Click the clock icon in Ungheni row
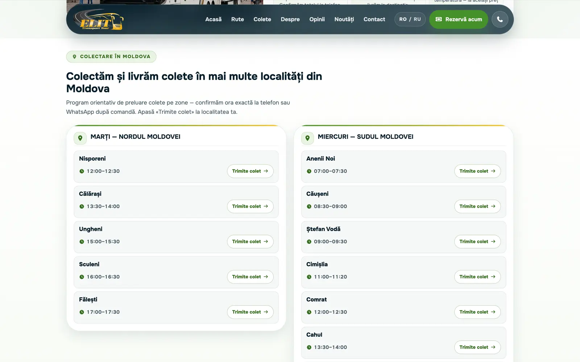580x362 pixels. (x=82, y=242)
